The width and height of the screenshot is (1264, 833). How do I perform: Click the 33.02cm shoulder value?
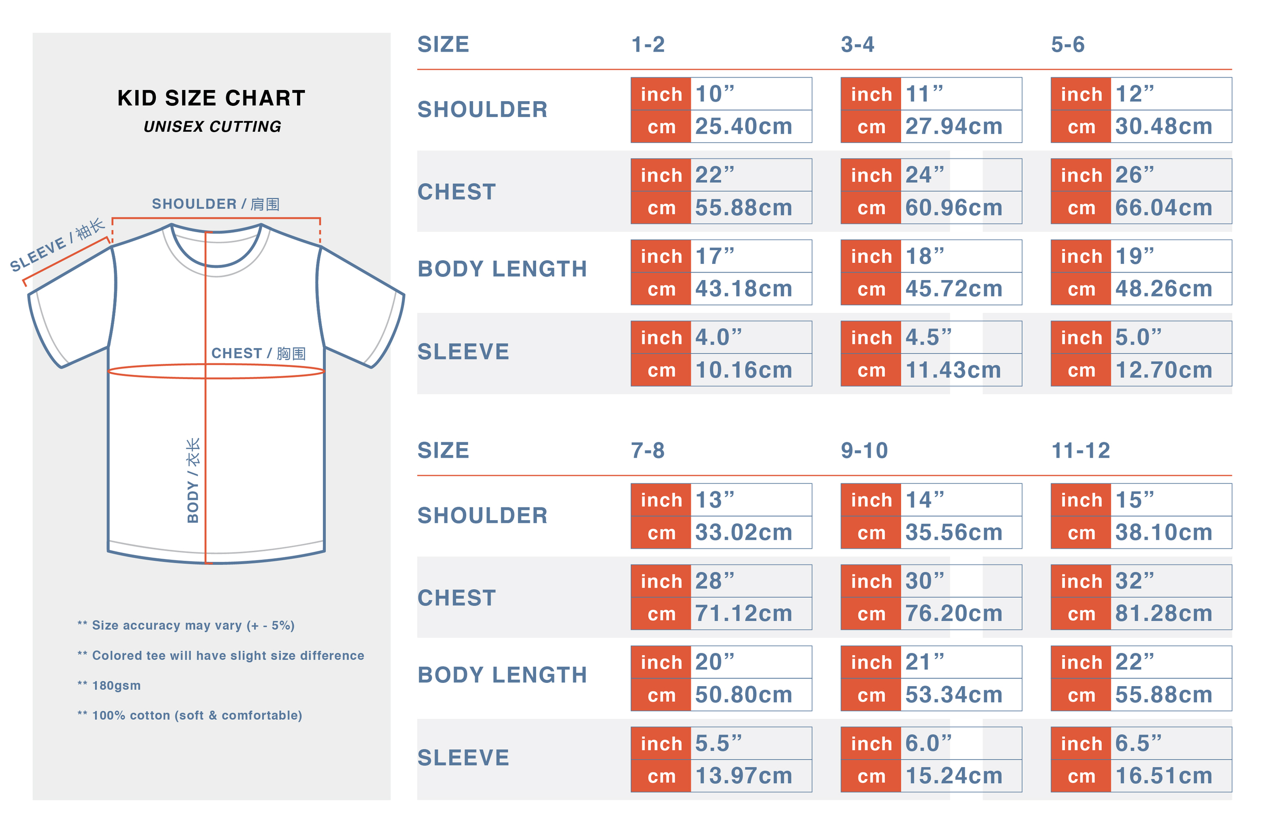[x=743, y=532]
